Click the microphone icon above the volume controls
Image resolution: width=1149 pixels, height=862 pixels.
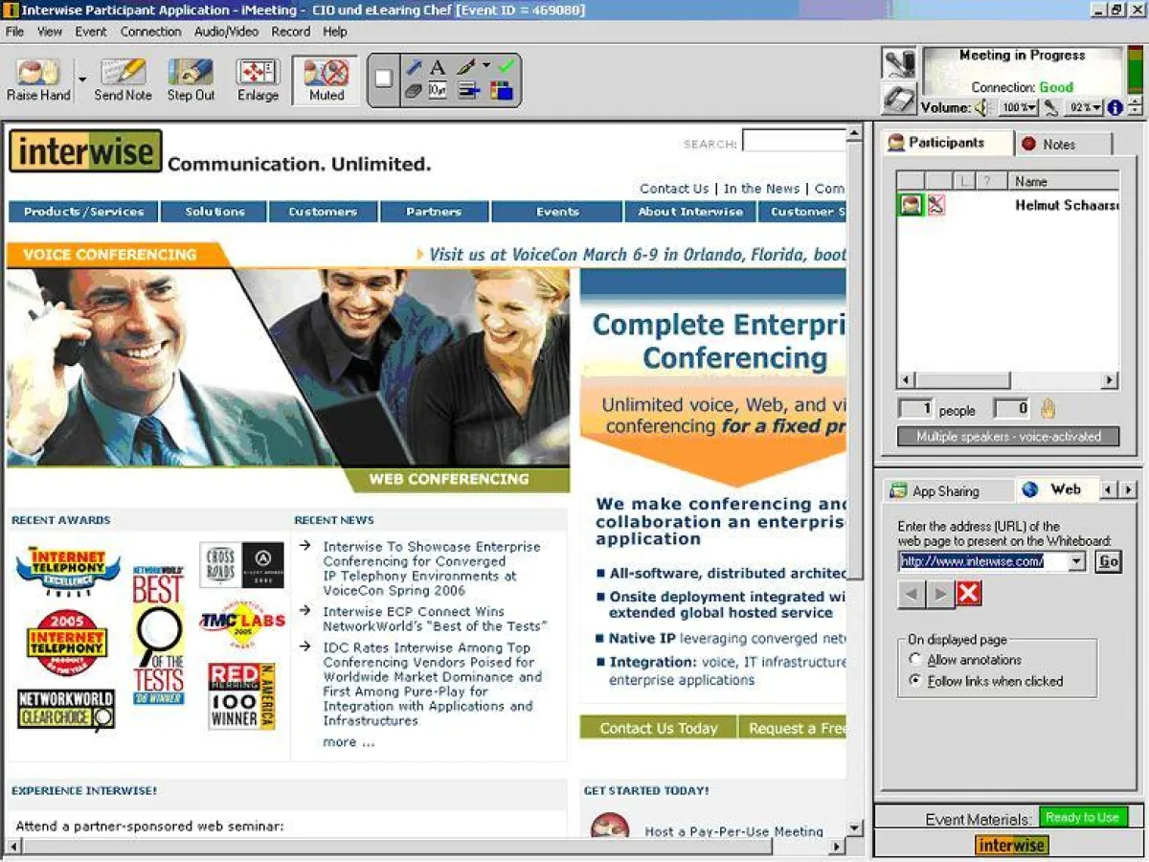click(x=897, y=60)
